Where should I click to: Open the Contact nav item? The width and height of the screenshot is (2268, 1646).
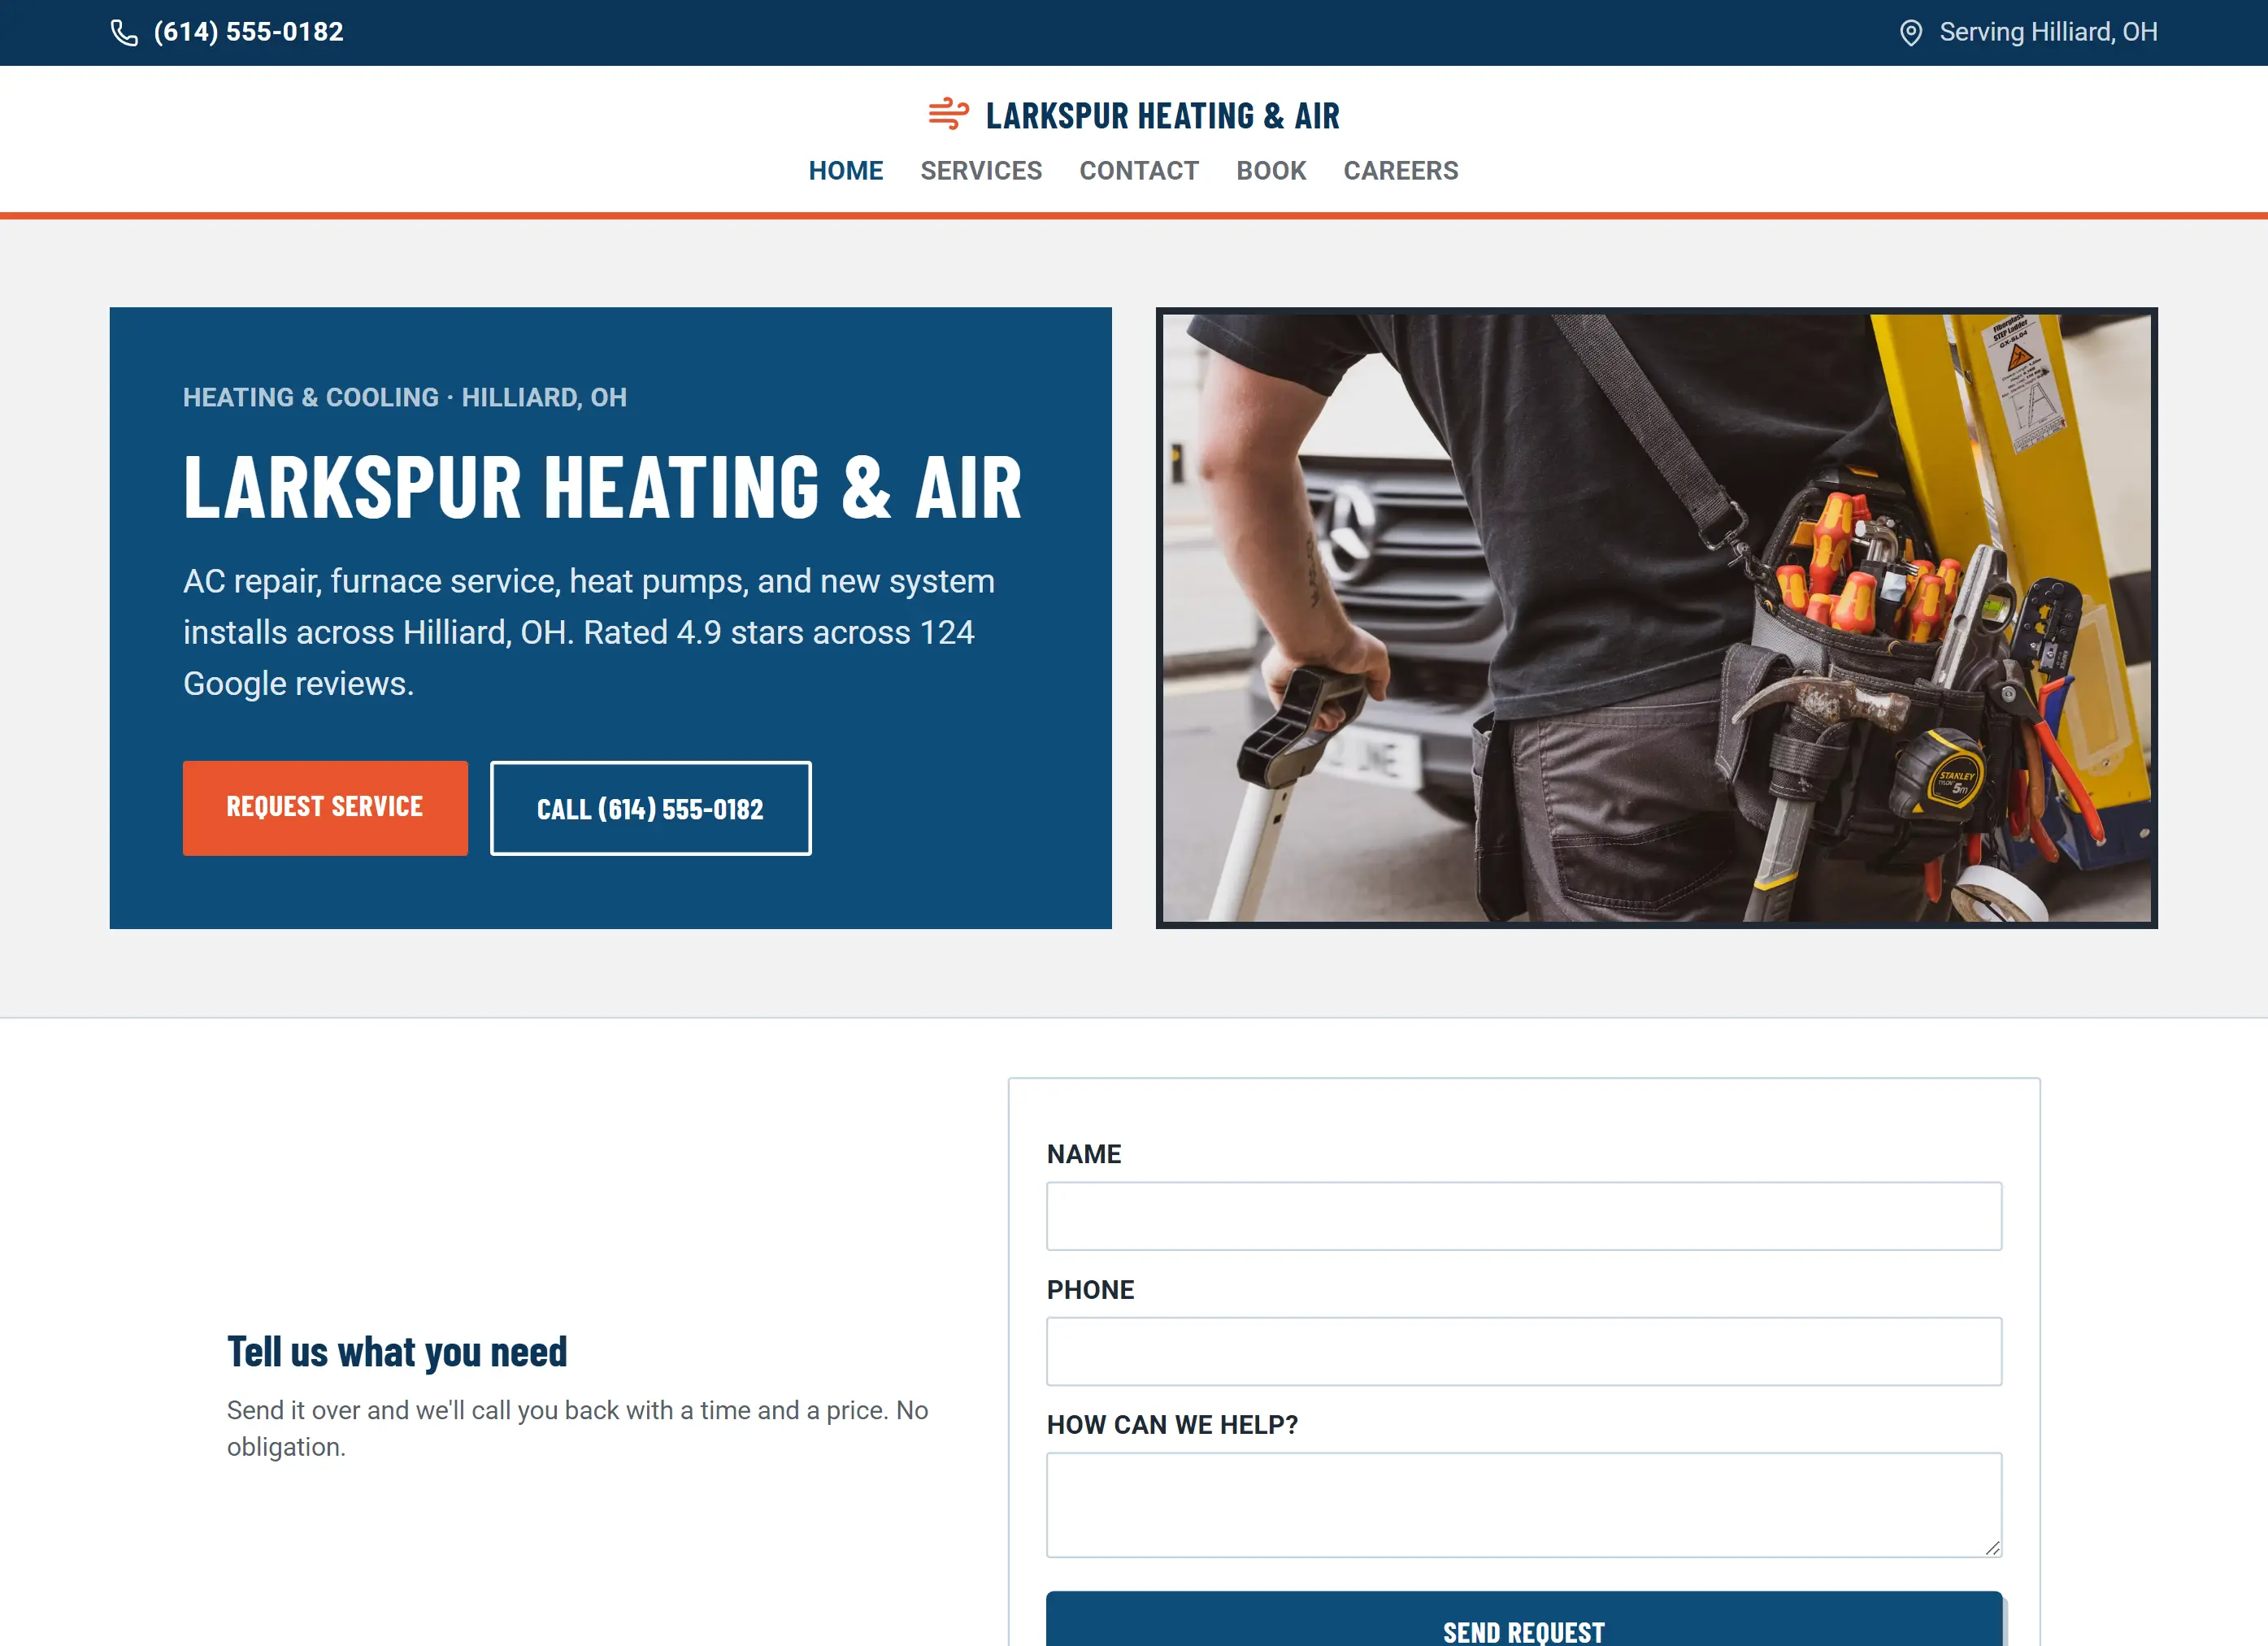point(1139,171)
